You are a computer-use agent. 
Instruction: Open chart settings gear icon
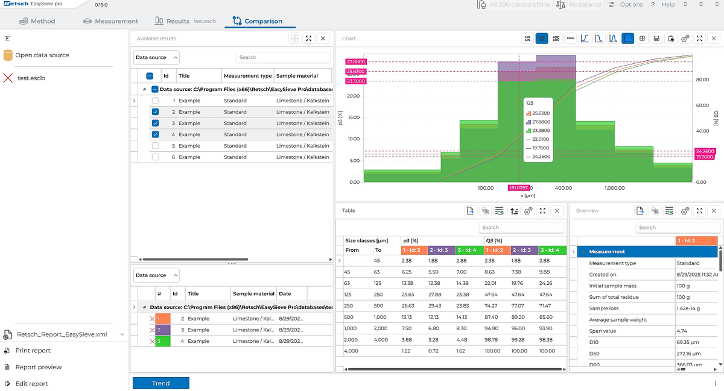(x=685, y=39)
